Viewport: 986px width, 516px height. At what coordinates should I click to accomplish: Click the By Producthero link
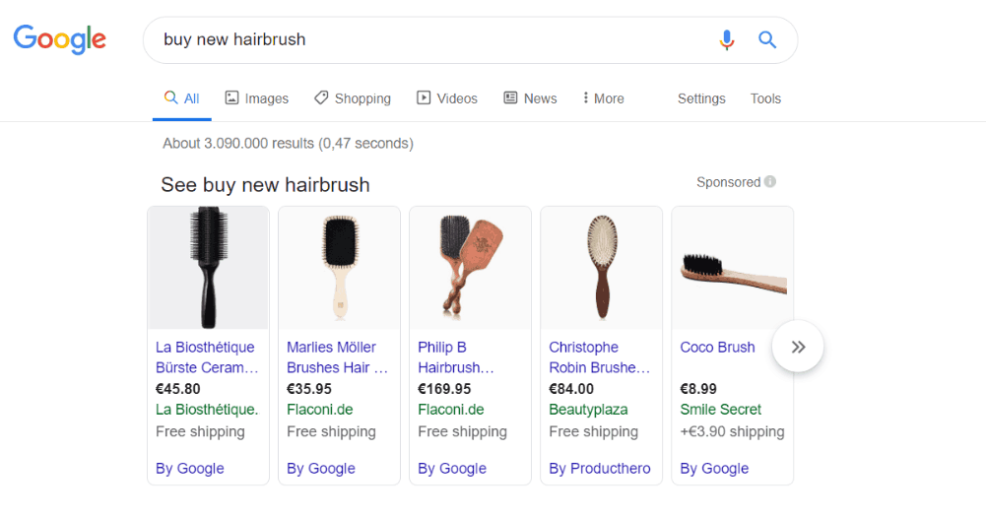click(600, 468)
